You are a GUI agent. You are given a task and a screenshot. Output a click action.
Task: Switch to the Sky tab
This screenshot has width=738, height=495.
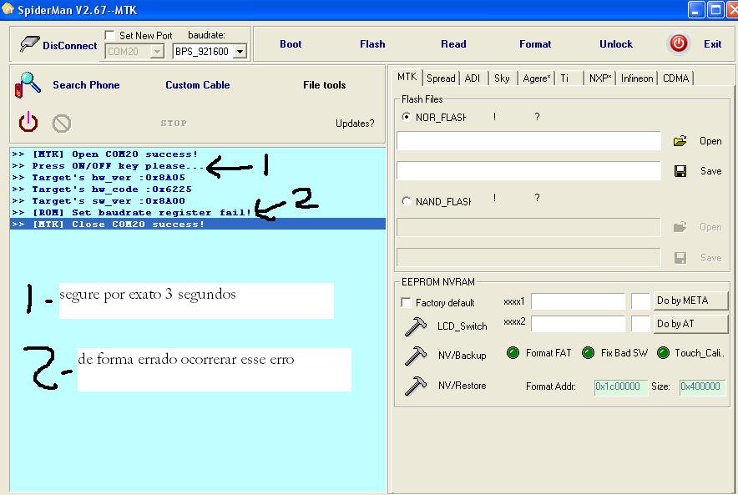(502, 78)
